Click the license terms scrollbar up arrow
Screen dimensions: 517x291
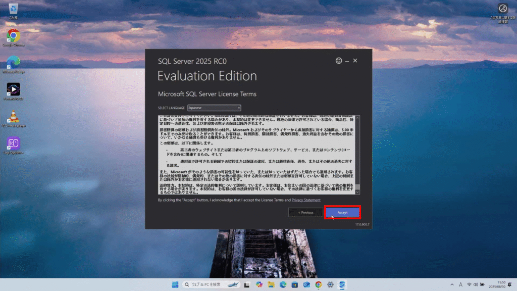pyautogui.click(x=357, y=118)
